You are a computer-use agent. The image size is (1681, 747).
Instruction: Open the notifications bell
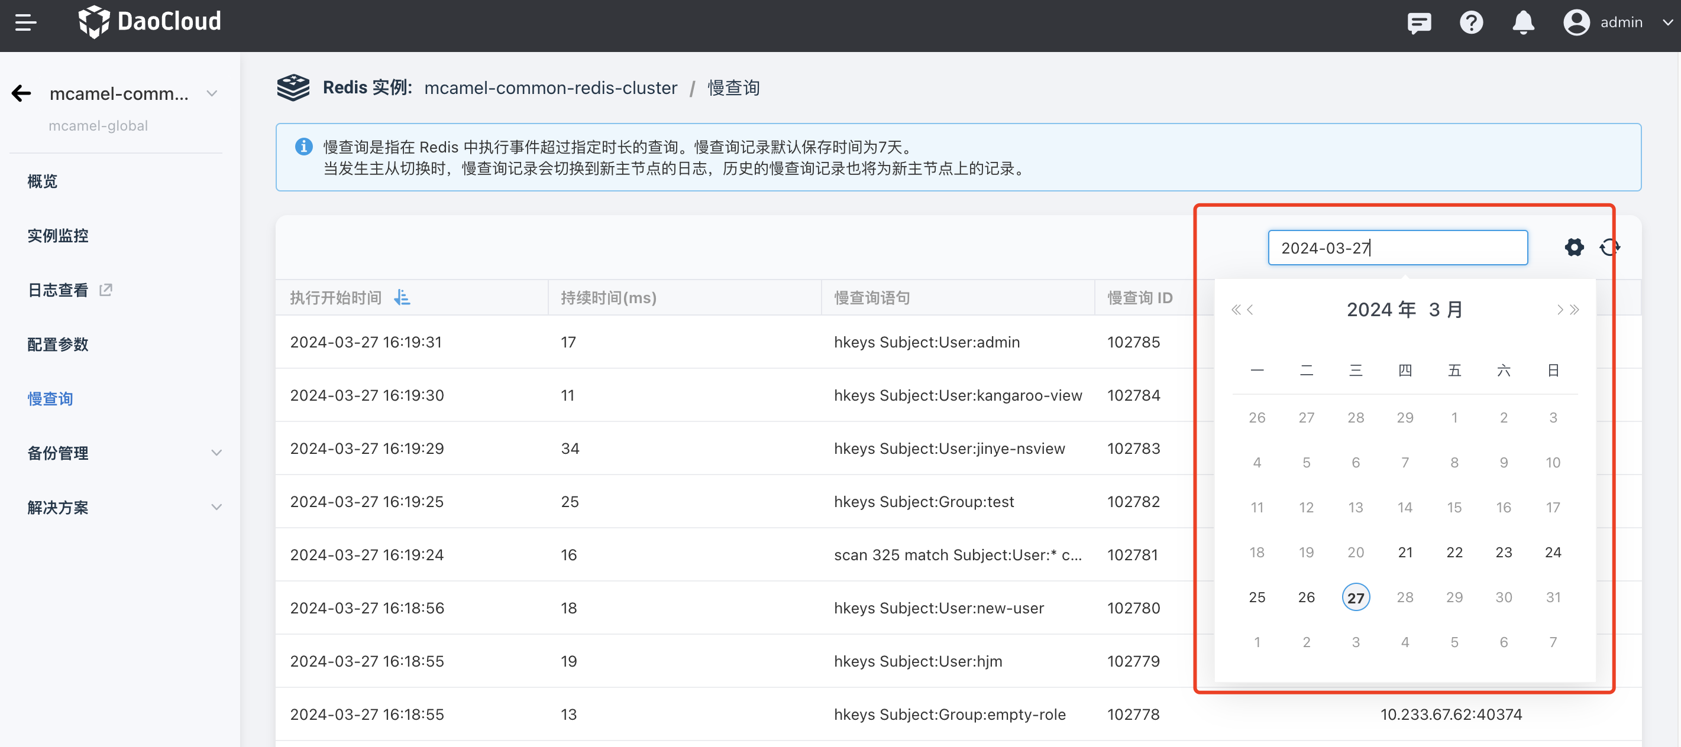point(1523,23)
